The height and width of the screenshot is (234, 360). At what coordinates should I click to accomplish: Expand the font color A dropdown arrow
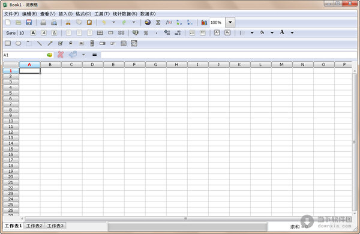[292, 32]
